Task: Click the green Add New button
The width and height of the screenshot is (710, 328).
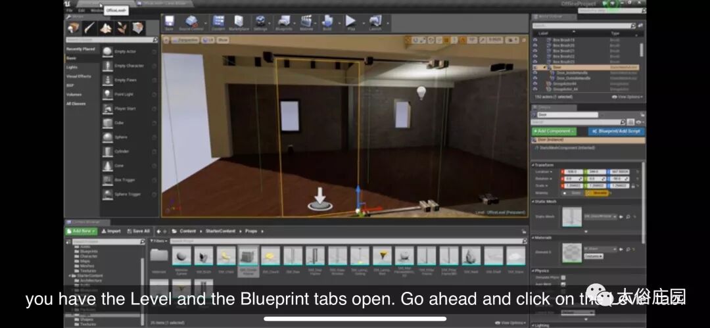Action: (x=82, y=231)
